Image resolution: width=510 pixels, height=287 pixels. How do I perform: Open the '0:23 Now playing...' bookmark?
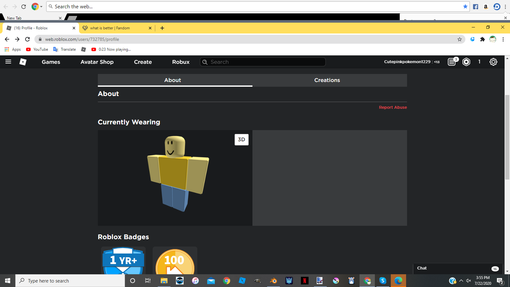point(111,49)
